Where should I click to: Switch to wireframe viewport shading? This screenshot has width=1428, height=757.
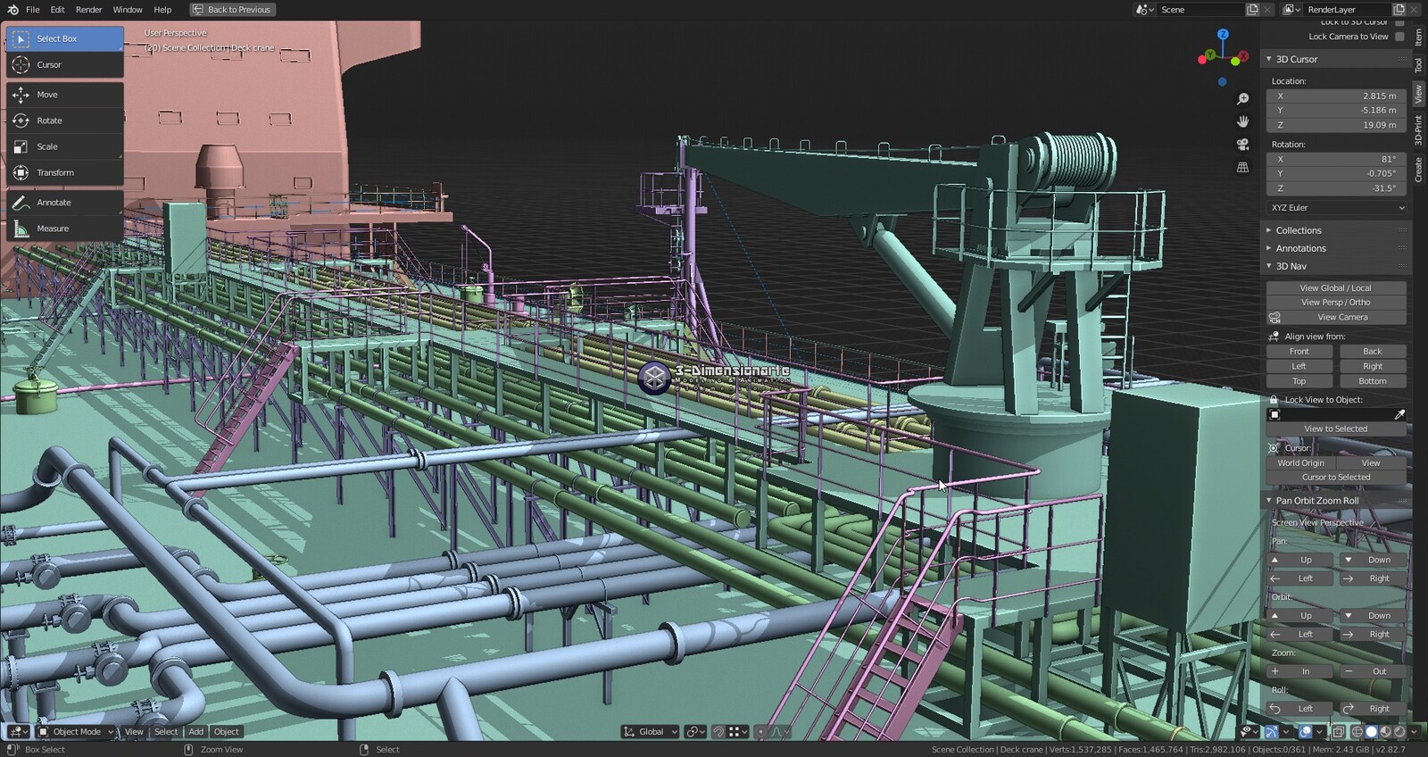coord(1357,731)
